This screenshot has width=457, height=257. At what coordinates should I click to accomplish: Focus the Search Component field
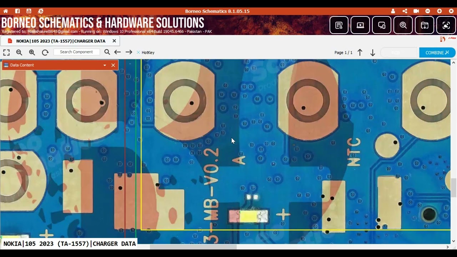tap(76, 52)
